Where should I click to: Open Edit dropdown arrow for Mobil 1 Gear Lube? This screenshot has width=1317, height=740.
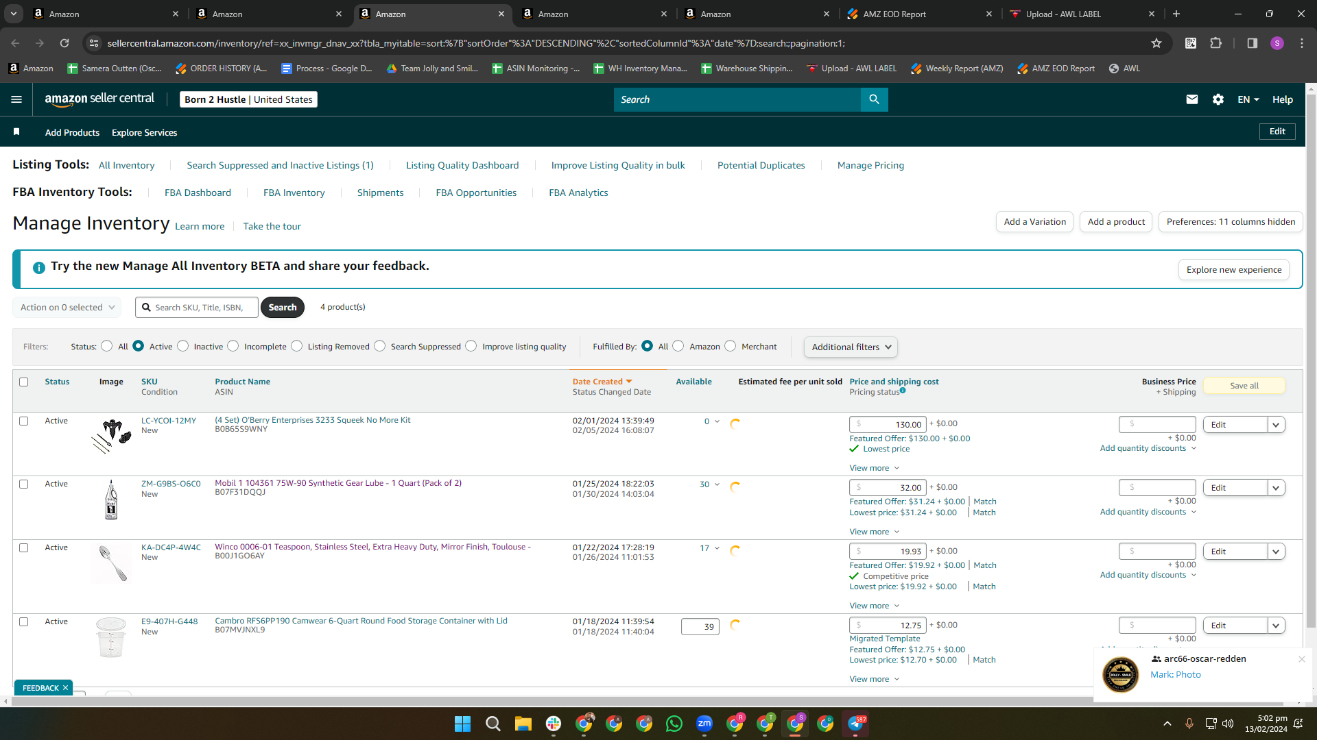[x=1276, y=488]
